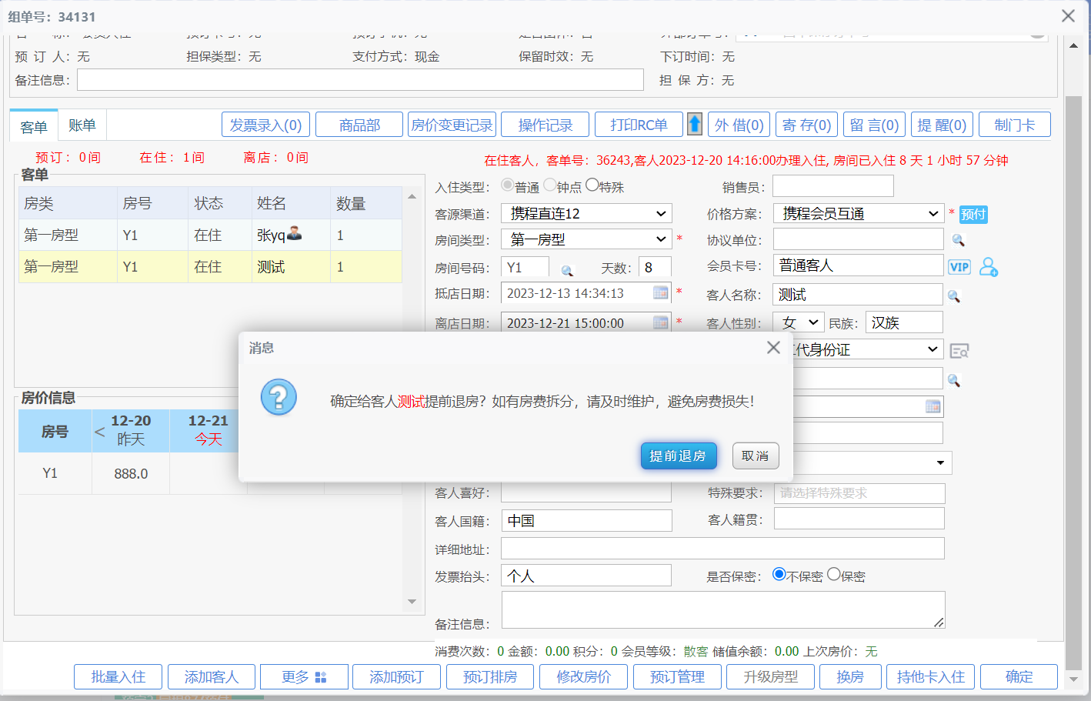Click the 发票抬头 field showing 个人
This screenshot has width=1091, height=701.
point(586,576)
